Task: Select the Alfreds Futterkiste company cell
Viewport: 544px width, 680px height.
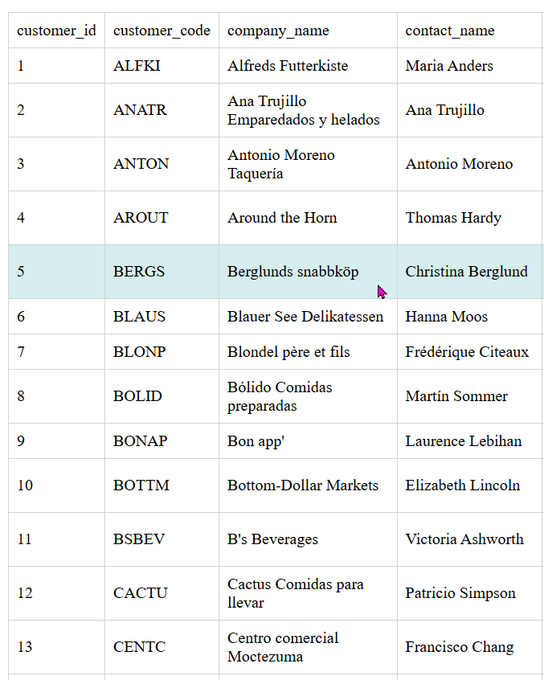Action: point(288,66)
